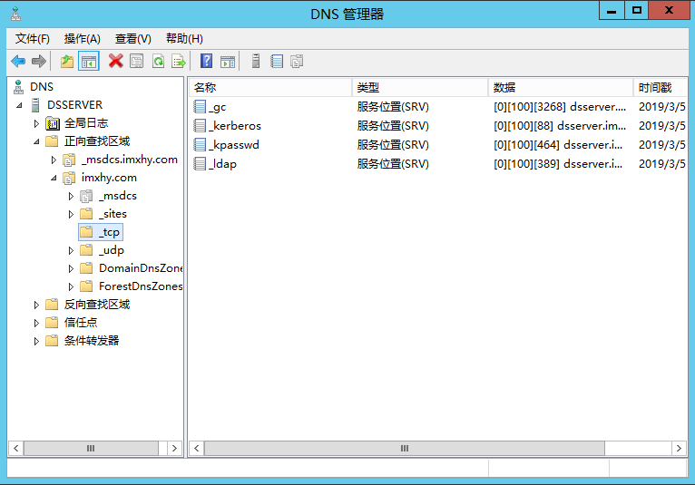Sort by the 数据 column header
Viewport: 695px width, 485px height.
pos(561,88)
